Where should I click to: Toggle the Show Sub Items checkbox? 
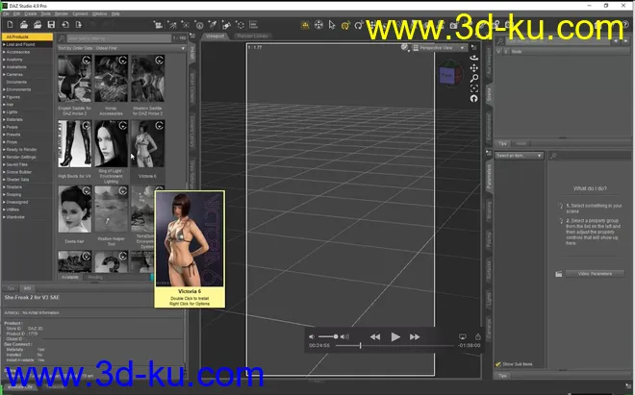click(x=498, y=364)
